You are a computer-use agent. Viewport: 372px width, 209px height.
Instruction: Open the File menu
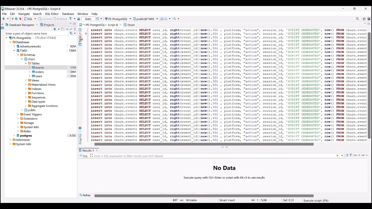coord(4,14)
